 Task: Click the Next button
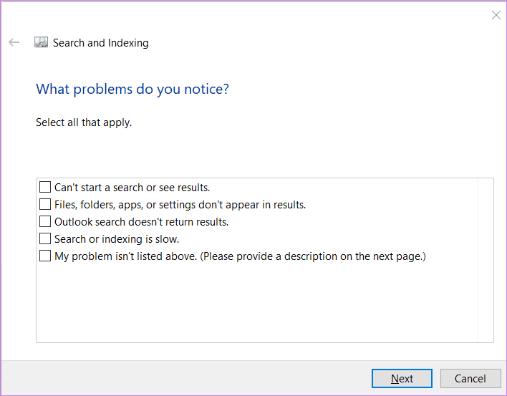pyautogui.click(x=402, y=378)
